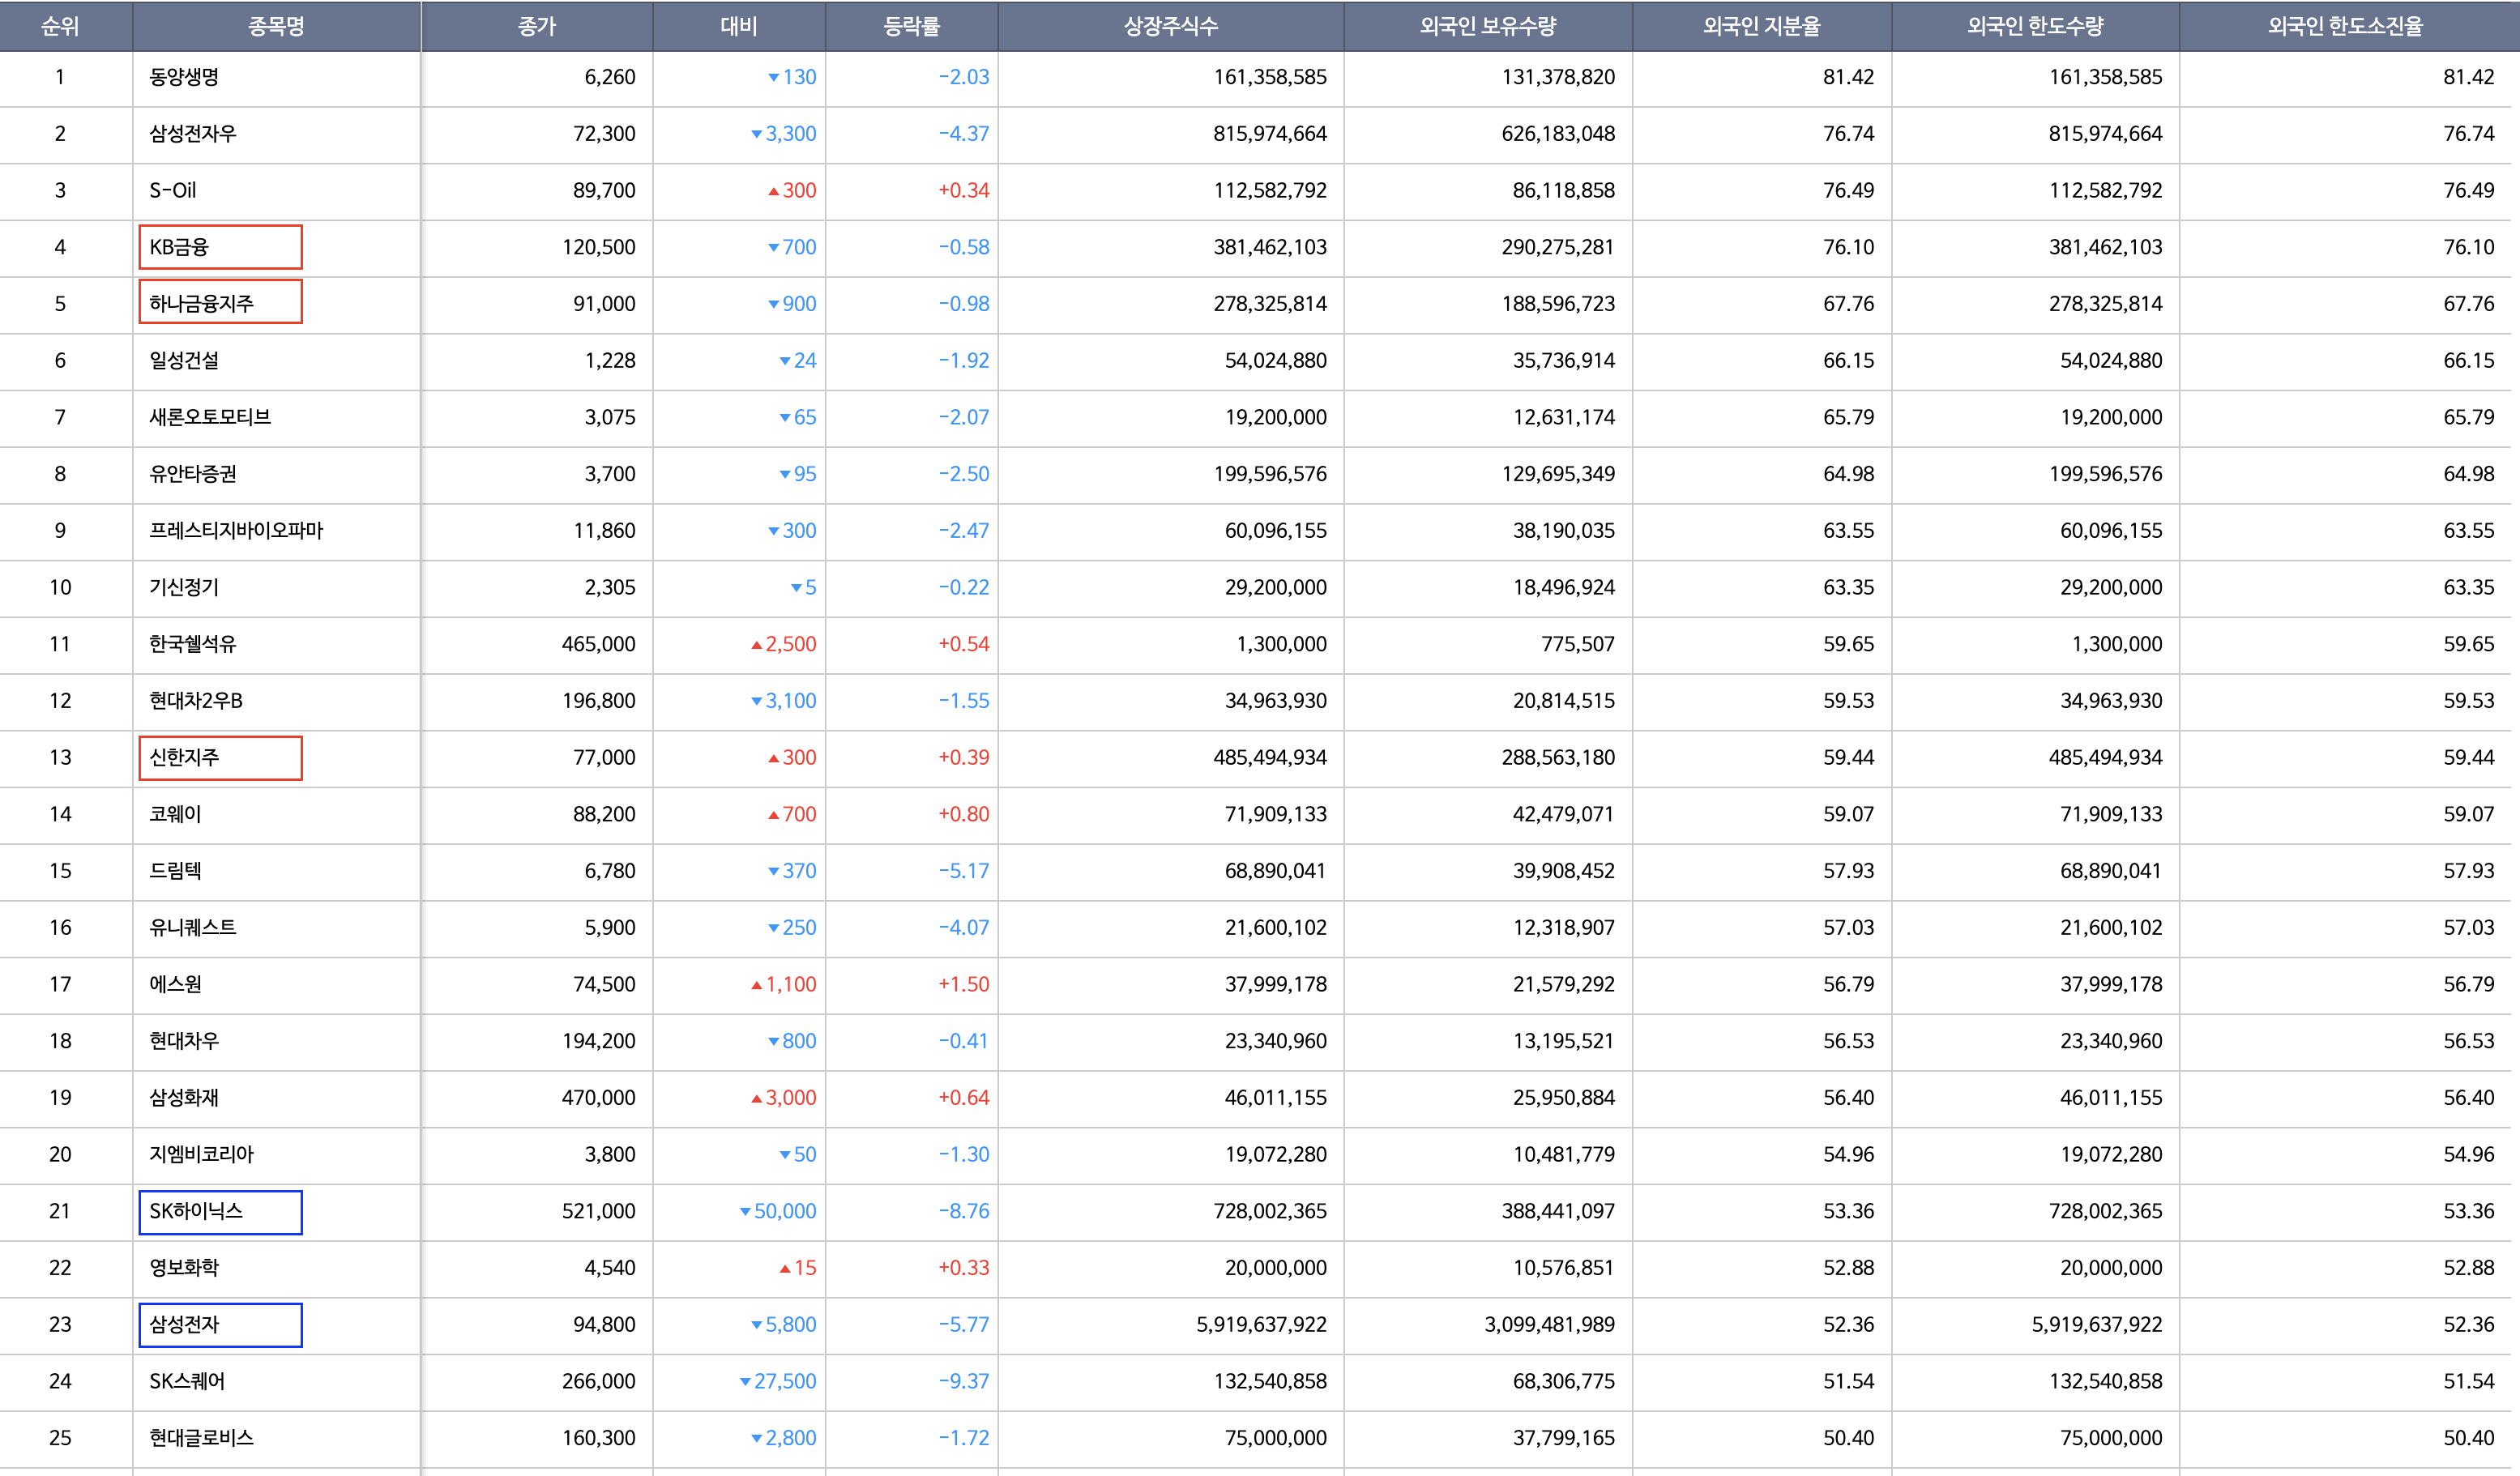Viewport: 2520px width, 1476px height.
Task: Open the SK하이닉스 stock name
Action: click(196, 1212)
